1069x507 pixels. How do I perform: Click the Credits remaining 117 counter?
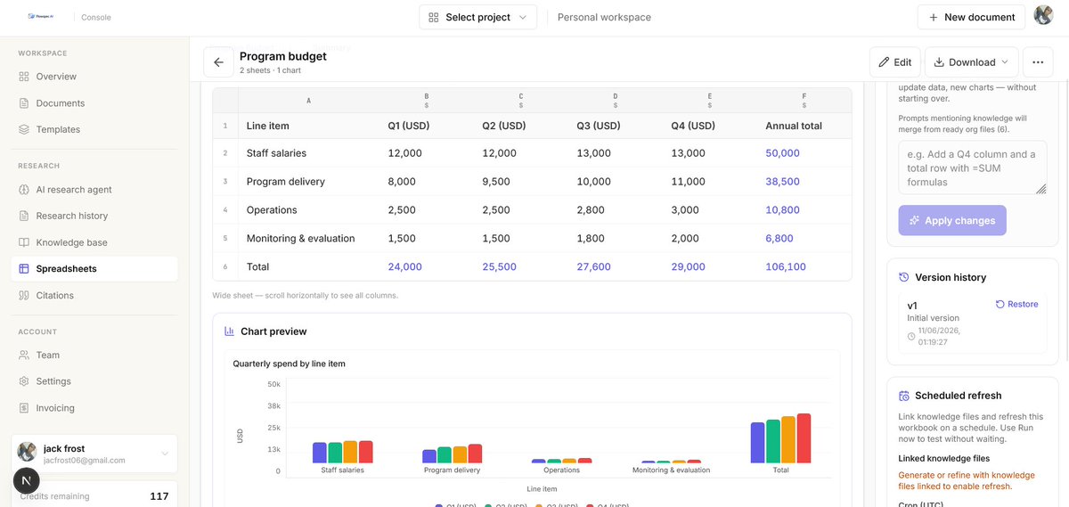[94, 496]
